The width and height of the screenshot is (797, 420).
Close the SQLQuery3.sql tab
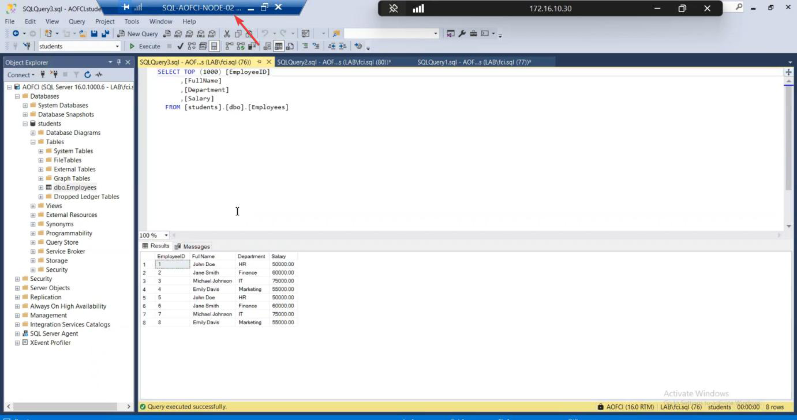tap(269, 62)
